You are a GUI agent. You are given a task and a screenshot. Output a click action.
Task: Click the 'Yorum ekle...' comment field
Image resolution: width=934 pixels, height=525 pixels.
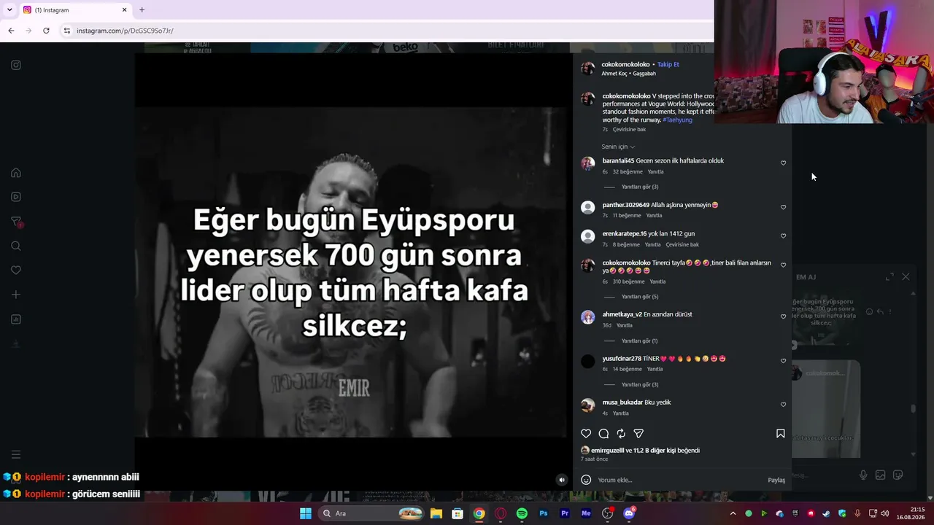tap(679, 480)
